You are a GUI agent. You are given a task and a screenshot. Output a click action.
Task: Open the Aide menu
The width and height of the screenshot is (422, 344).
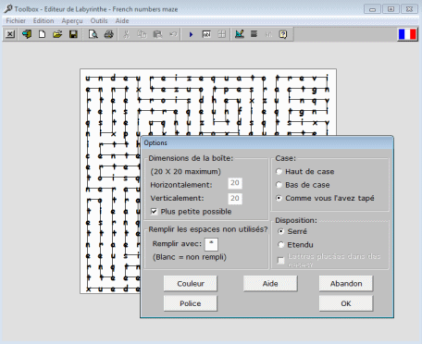(x=122, y=20)
